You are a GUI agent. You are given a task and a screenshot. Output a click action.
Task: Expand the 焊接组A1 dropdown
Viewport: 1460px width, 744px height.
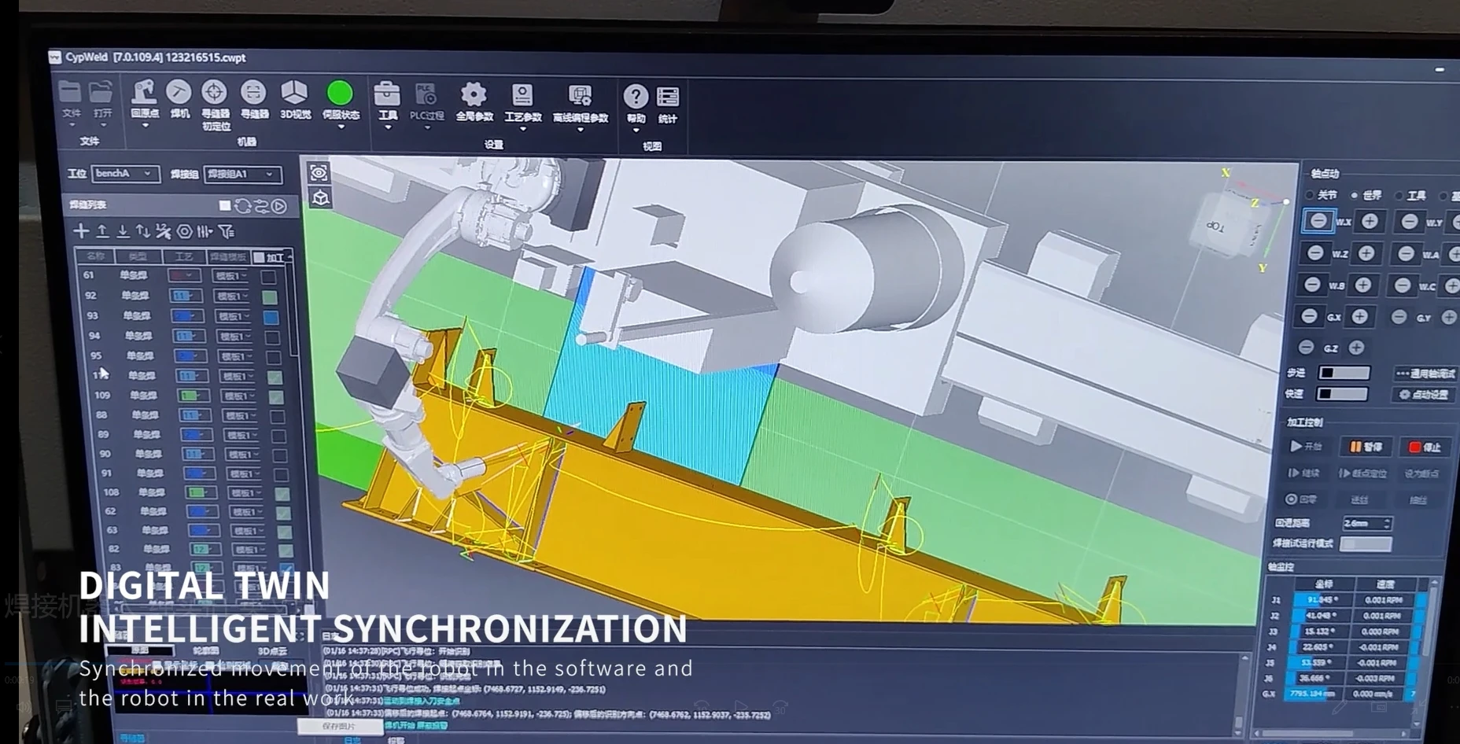[x=241, y=175]
